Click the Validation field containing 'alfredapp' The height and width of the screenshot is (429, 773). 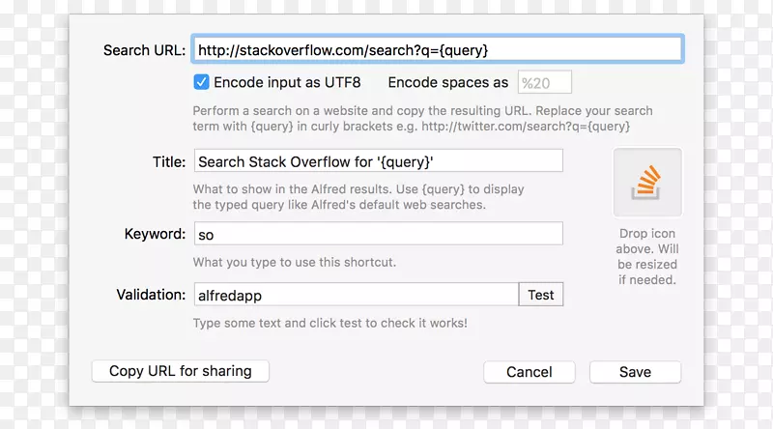pyautogui.click(x=356, y=295)
